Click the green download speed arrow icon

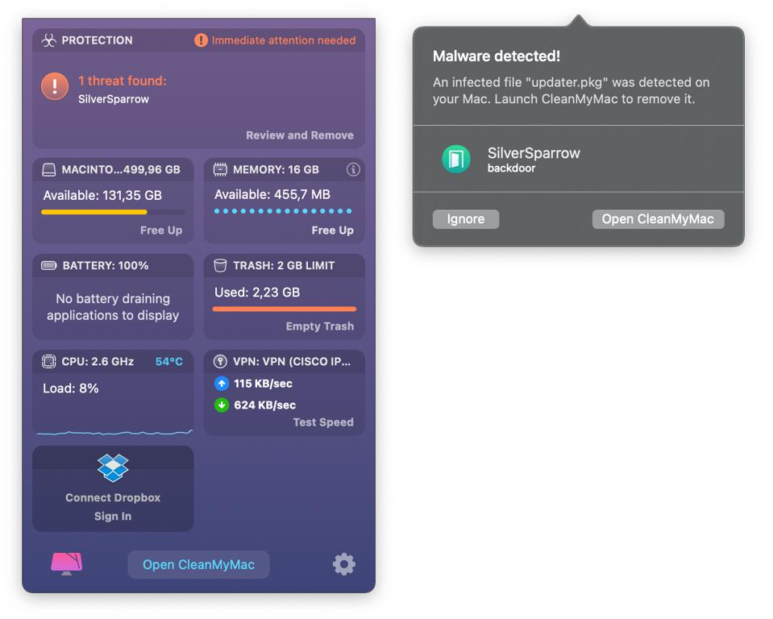(x=221, y=405)
